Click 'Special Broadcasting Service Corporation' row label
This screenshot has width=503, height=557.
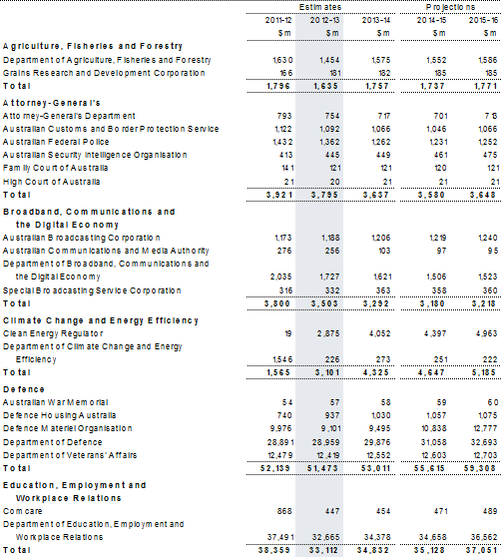coord(92,290)
